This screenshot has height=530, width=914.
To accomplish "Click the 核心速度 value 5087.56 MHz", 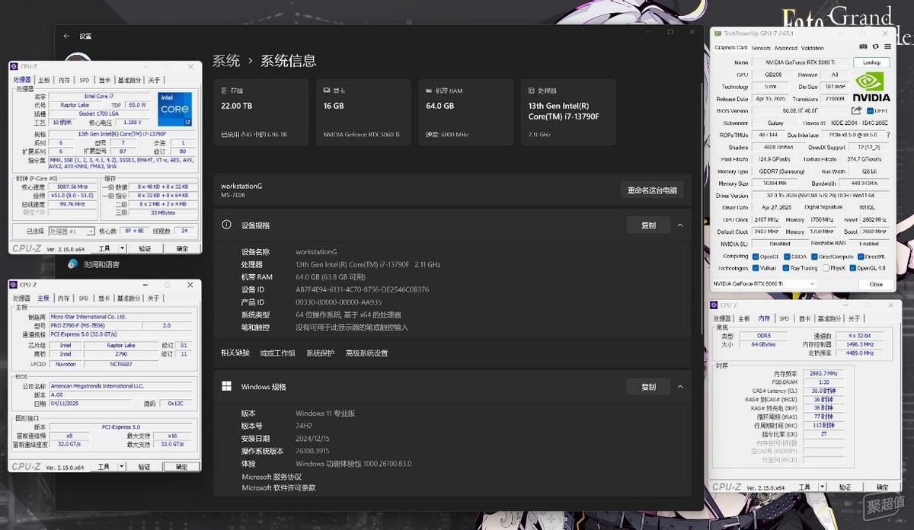I will pos(72,187).
